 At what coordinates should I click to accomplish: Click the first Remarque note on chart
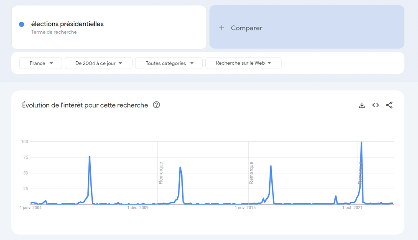[161, 173]
